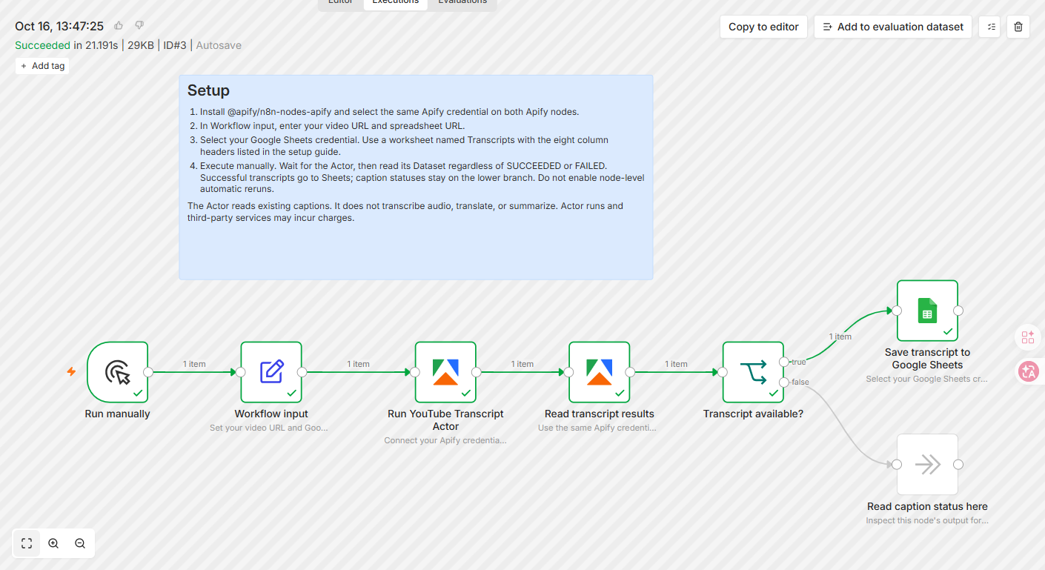Click subtitle 'Set your video URL and Goo...'
This screenshot has height=570, width=1045.
268,428
